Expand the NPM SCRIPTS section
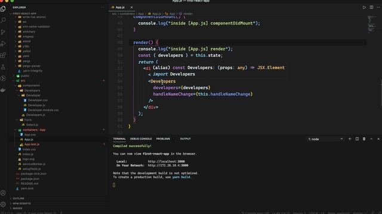382x214 pixels. coord(21,203)
